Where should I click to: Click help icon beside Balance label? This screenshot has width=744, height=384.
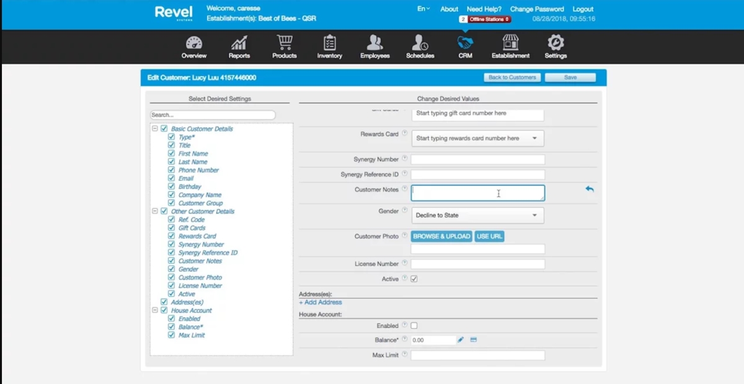pyautogui.click(x=405, y=339)
